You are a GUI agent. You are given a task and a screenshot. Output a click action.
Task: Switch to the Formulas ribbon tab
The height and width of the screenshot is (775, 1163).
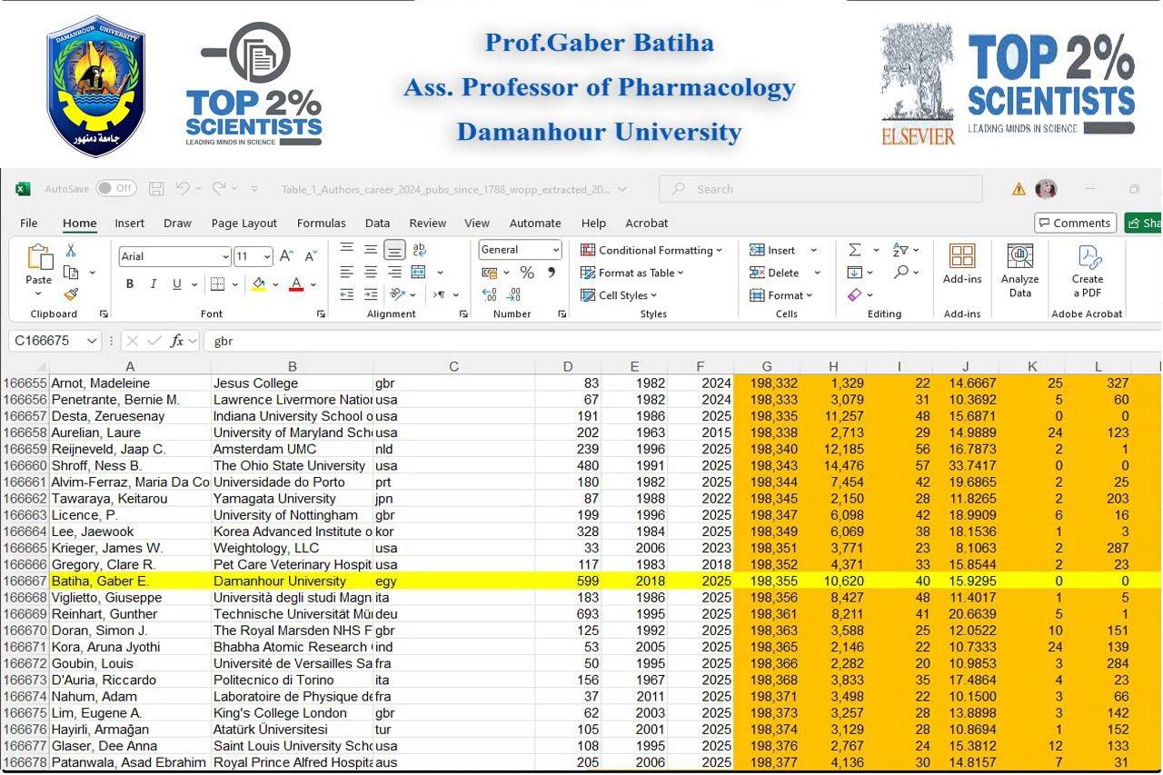(321, 223)
